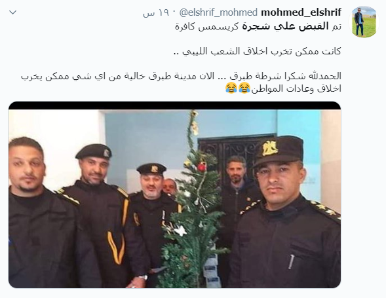The image size is (386, 298).
Task: Click line كانت ممكن تخرب اخلاق الشعب الليبي
Action: [x=257, y=52]
